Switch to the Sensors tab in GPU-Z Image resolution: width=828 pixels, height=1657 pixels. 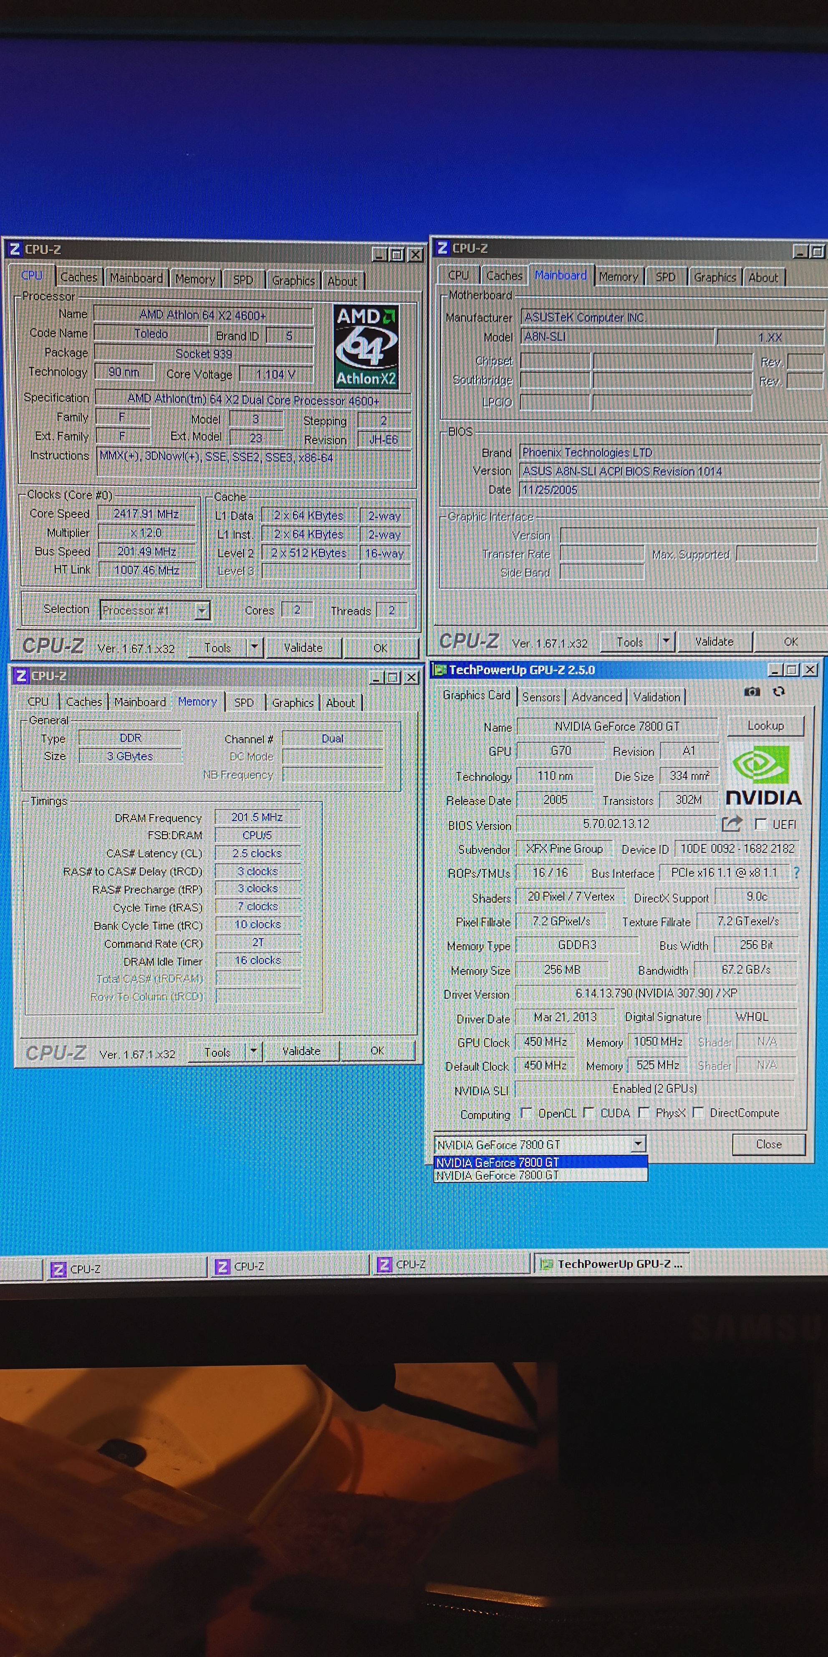[540, 697]
